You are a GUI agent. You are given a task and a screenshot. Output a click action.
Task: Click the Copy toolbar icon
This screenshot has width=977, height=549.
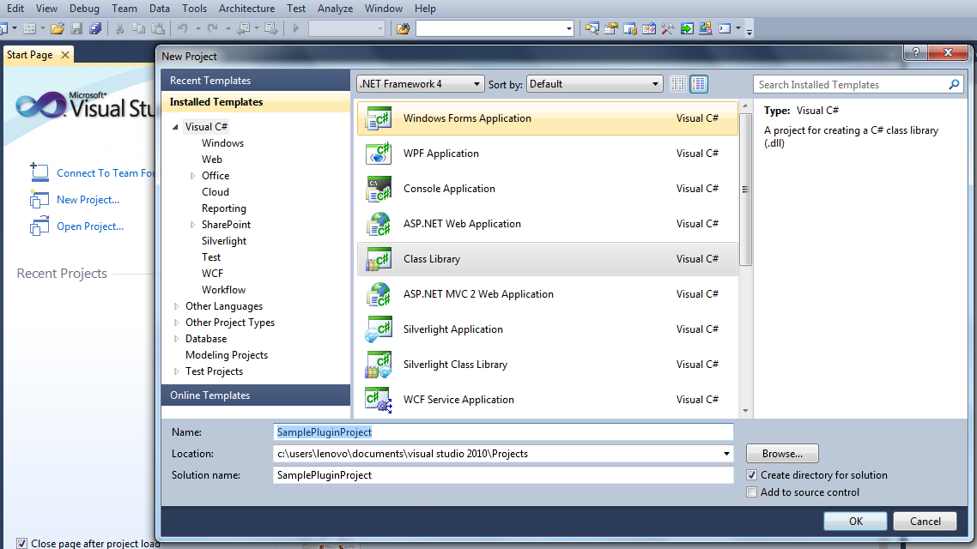(x=139, y=28)
